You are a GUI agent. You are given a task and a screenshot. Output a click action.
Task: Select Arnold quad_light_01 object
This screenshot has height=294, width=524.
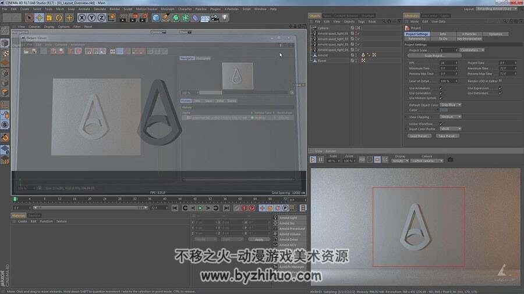click(x=332, y=33)
